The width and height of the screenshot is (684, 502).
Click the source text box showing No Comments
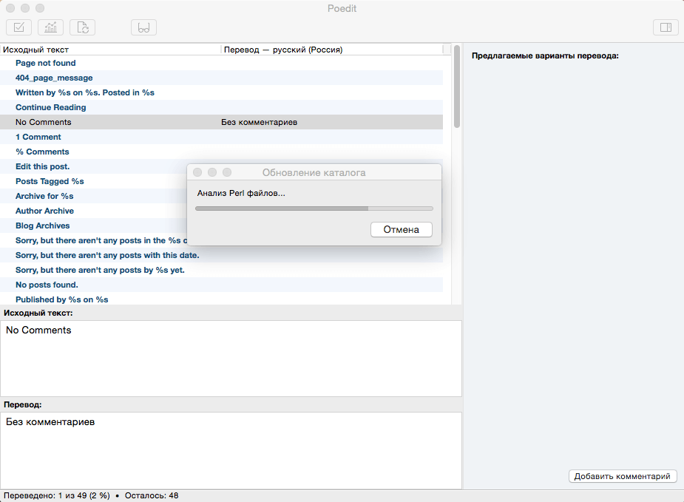(231, 359)
